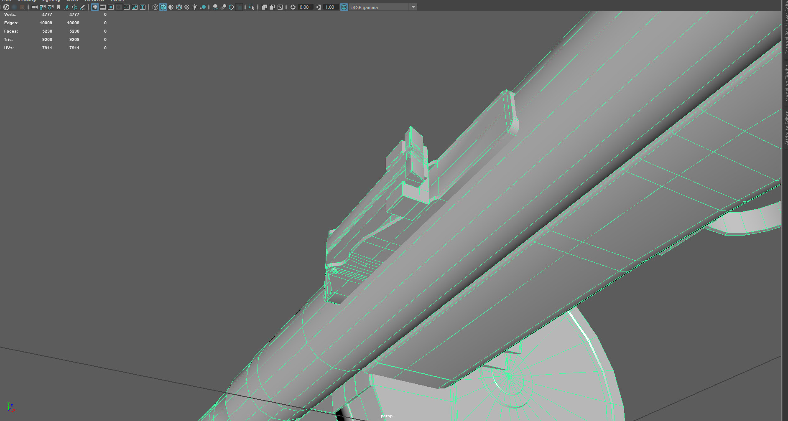Click the first 7911 UVs value
The image size is (788, 421).
coord(47,48)
